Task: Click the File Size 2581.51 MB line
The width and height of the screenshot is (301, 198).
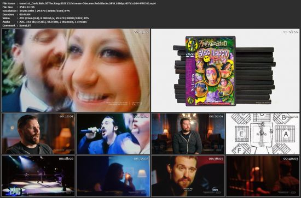Action: [19, 7]
